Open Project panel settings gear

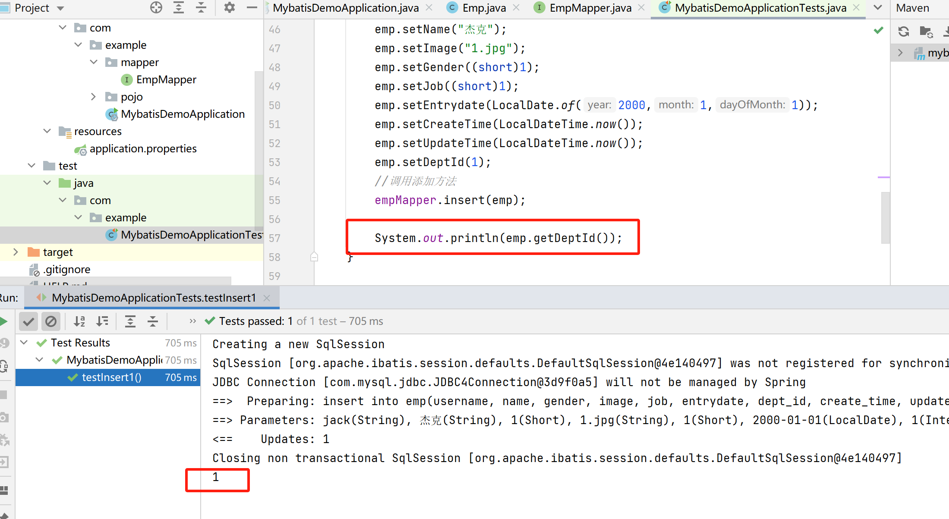(x=229, y=7)
